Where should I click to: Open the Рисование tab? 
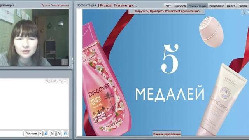(x=216, y=6)
